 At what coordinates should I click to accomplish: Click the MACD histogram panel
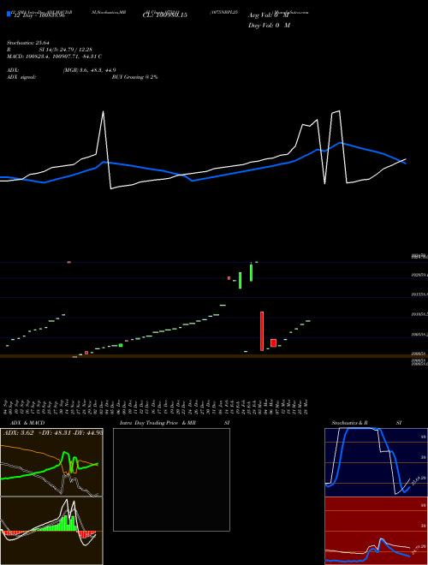51,531
